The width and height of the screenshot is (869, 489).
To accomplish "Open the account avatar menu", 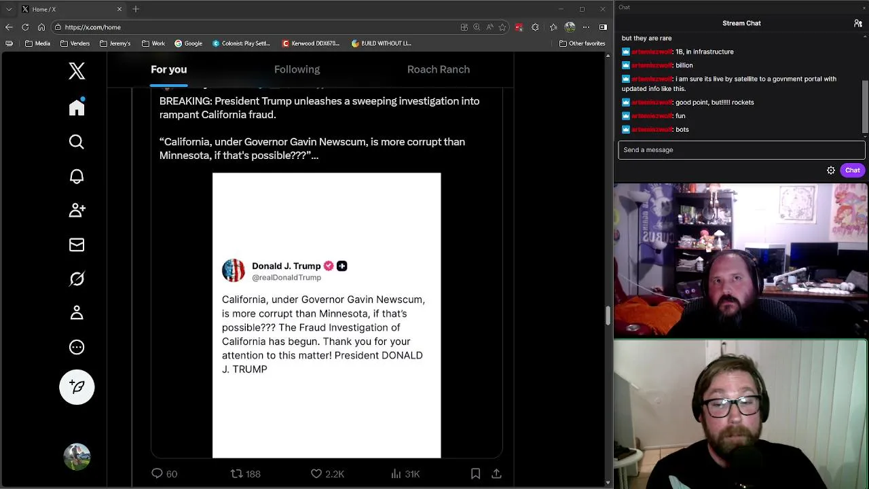I will click(77, 456).
